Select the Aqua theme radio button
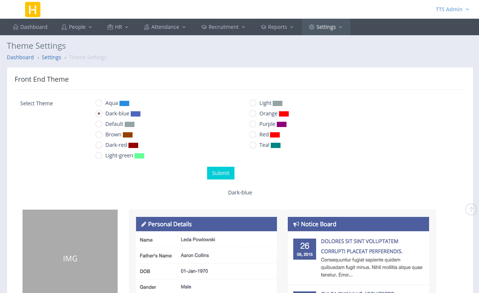The image size is (479, 293). 99,103
